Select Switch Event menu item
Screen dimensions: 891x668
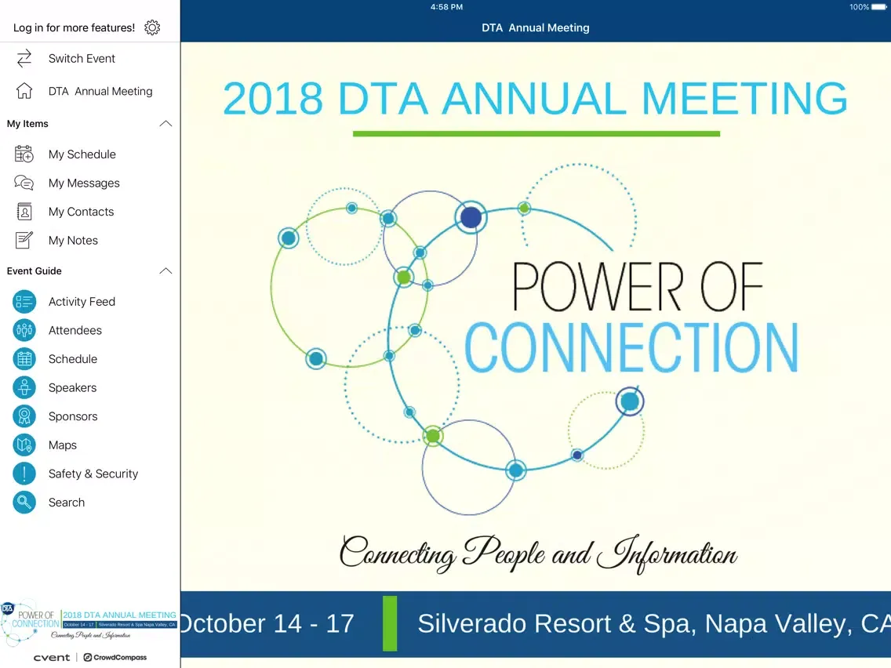click(x=89, y=59)
